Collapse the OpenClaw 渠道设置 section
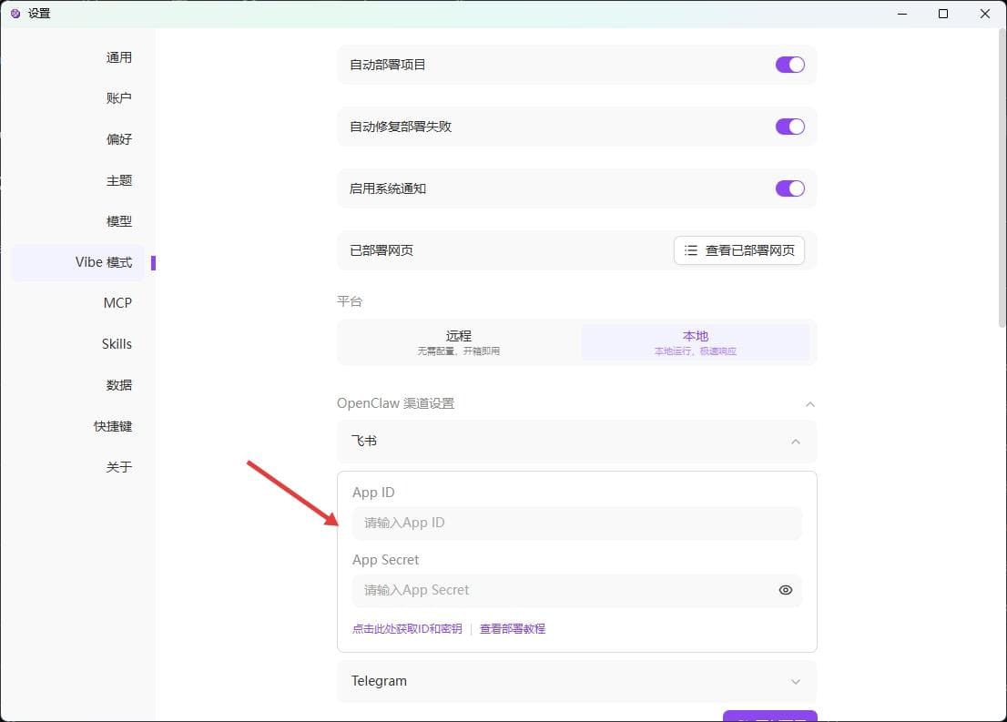 coord(809,404)
